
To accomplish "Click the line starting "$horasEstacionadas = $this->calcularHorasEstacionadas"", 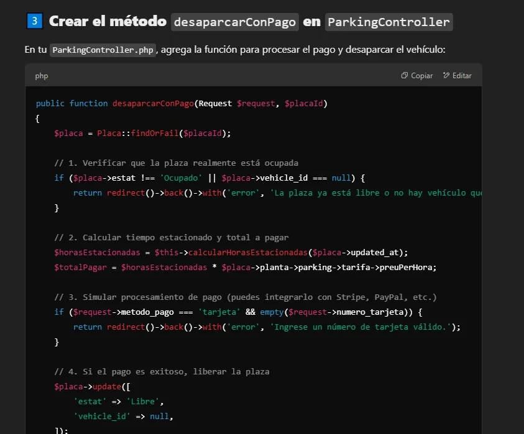I will tap(231, 252).
